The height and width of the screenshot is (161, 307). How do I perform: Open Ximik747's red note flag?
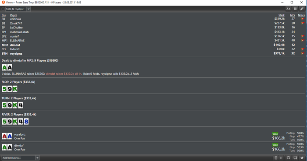[x=303, y=23]
